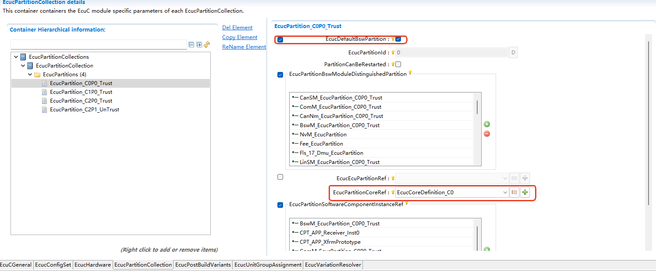This screenshot has width=656, height=271.
Task: Click the green plus next to EcucPartitionCoreRef
Action: (x=525, y=192)
